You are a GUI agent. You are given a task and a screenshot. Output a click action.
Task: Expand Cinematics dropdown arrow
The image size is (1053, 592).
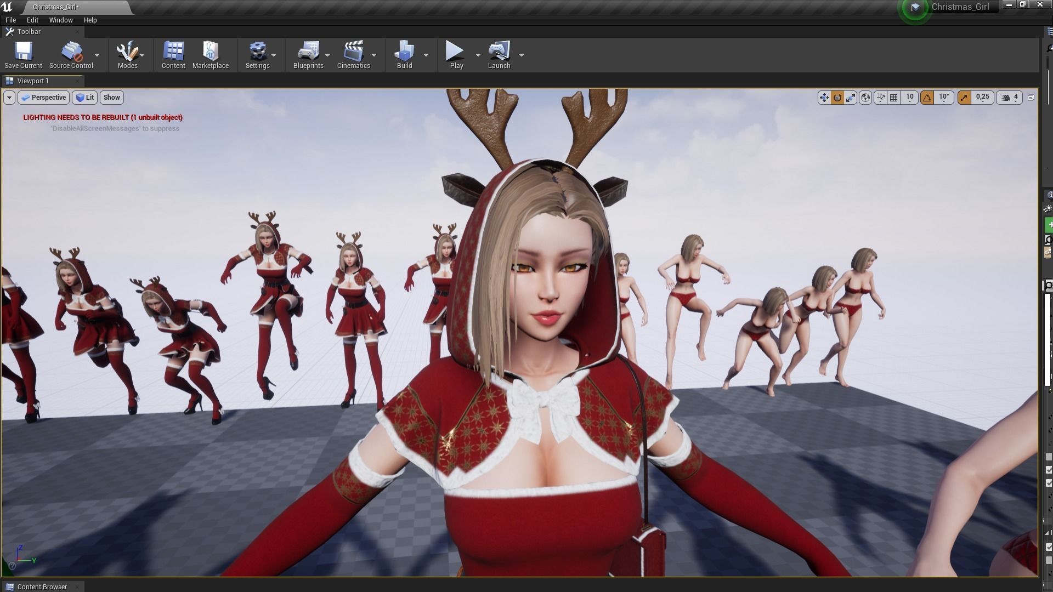pyautogui.click(x=374, y=55)
